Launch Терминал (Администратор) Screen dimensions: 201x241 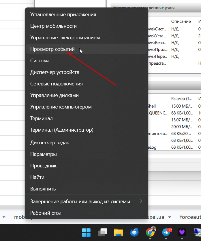click(87, 130)
